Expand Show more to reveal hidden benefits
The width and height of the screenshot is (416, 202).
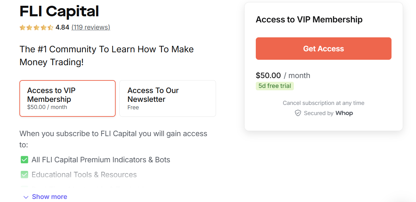click(x=49, y=197)
